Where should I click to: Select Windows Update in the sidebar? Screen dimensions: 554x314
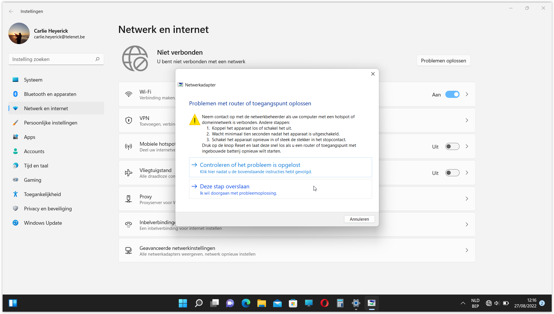point(43,223)
